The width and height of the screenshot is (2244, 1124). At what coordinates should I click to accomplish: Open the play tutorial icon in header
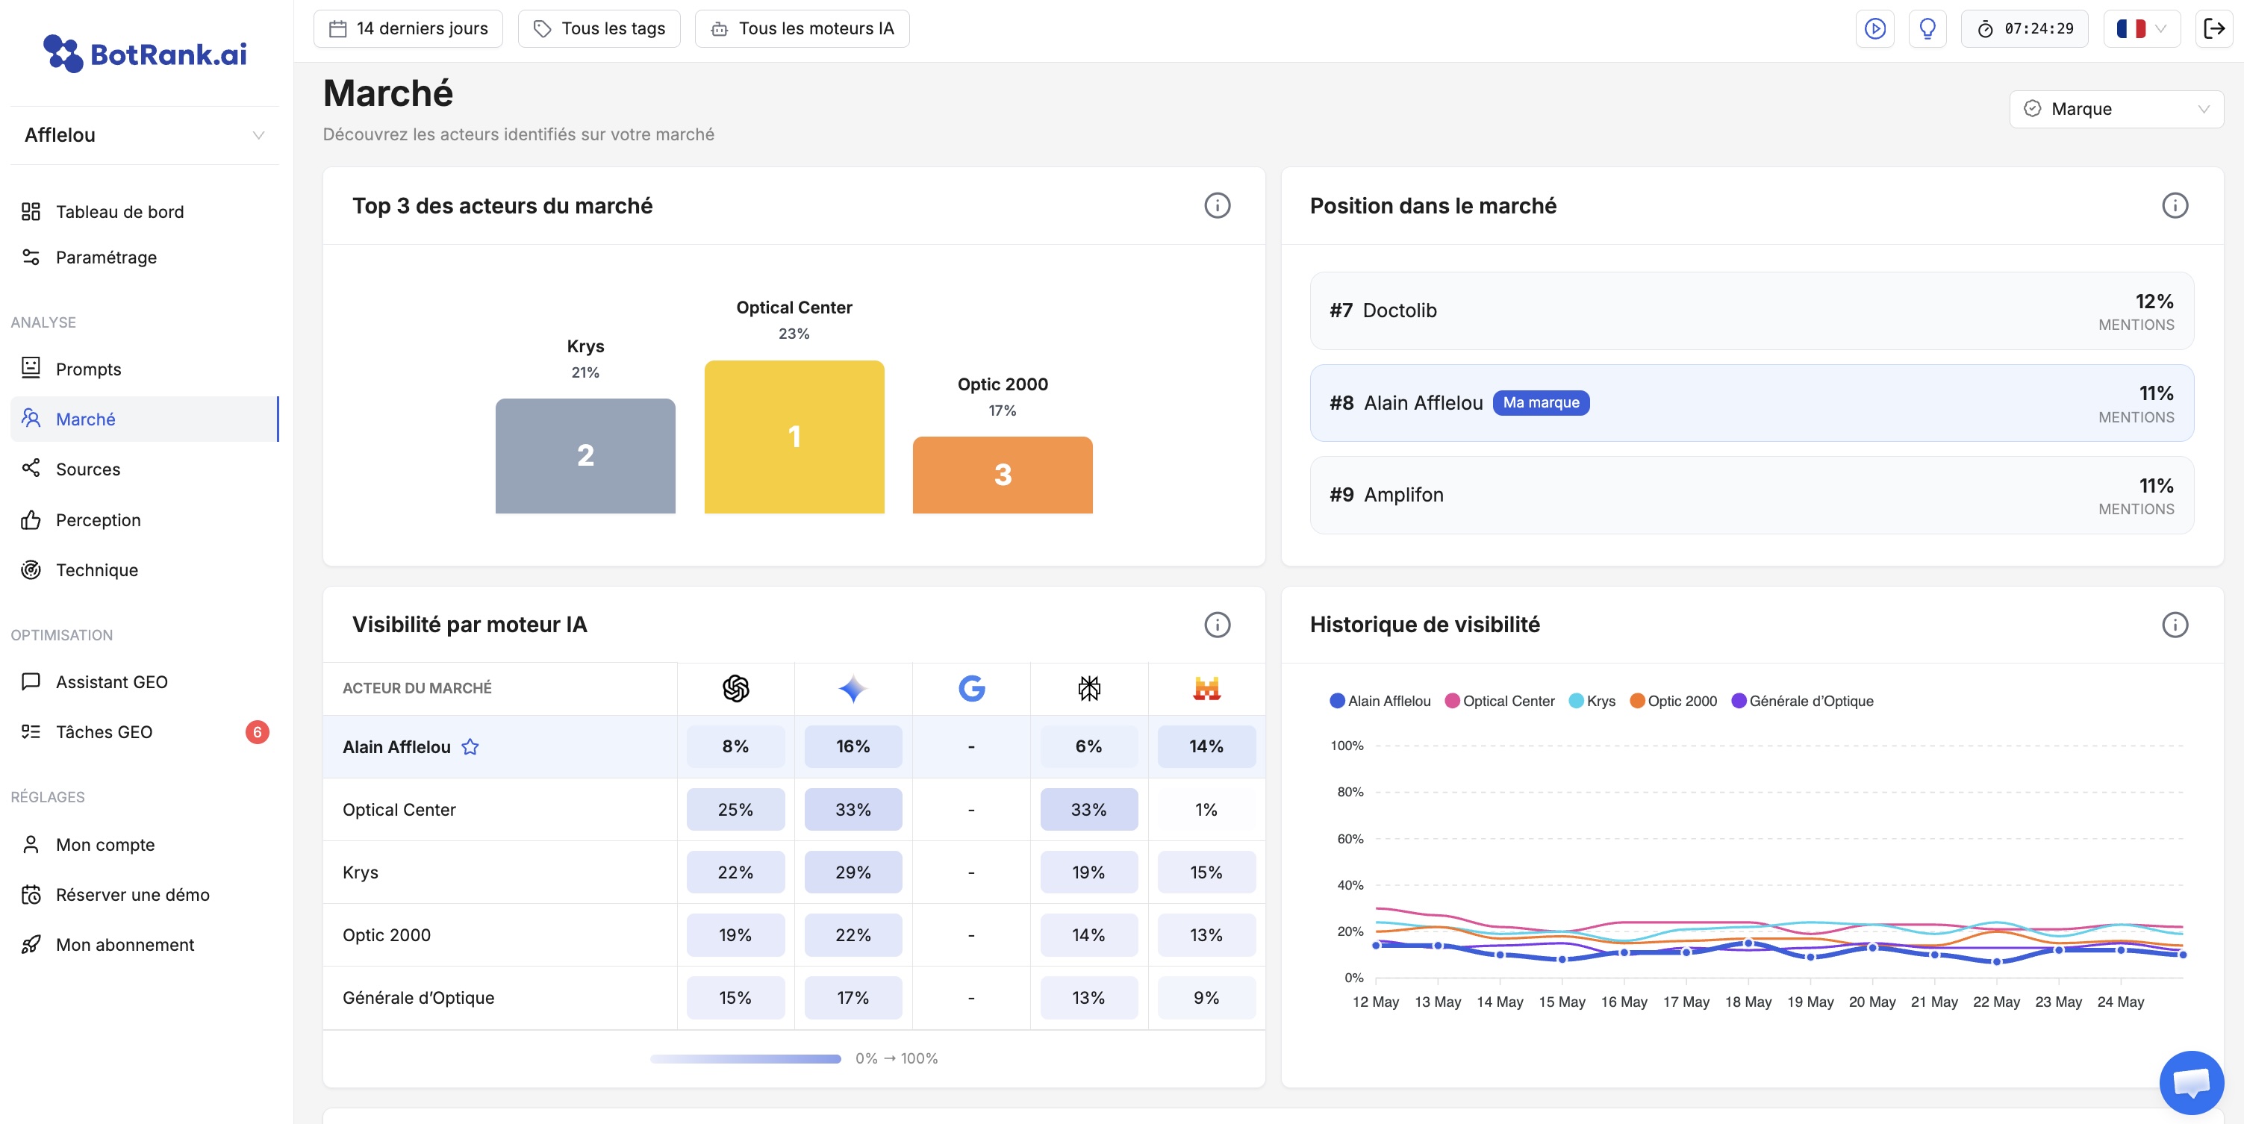click(x=1874, y=28)
